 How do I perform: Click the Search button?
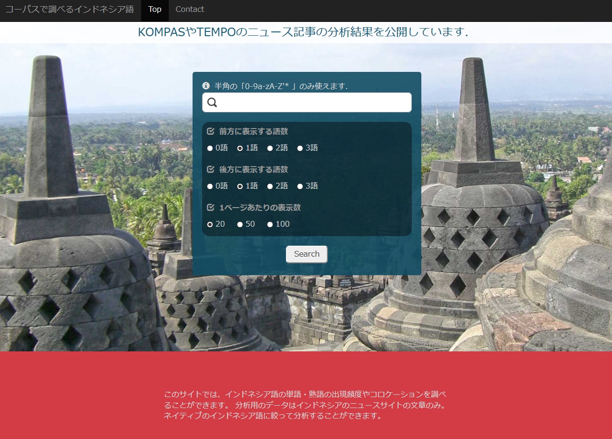pos(306,254)
